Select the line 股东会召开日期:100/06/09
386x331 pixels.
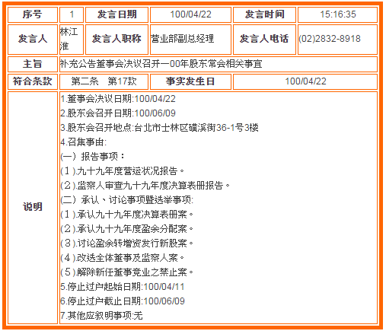pyautogui.click(x=118, y=113)
